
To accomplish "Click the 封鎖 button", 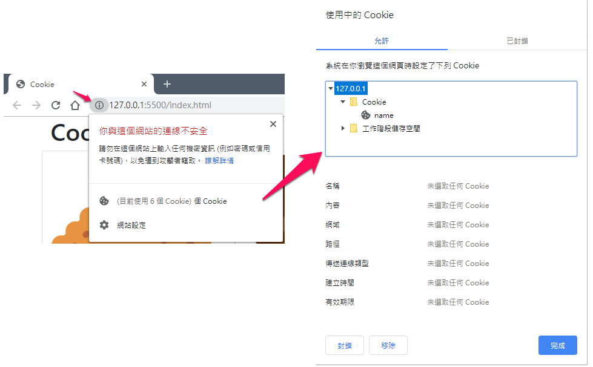I will (x=345, y=345).
